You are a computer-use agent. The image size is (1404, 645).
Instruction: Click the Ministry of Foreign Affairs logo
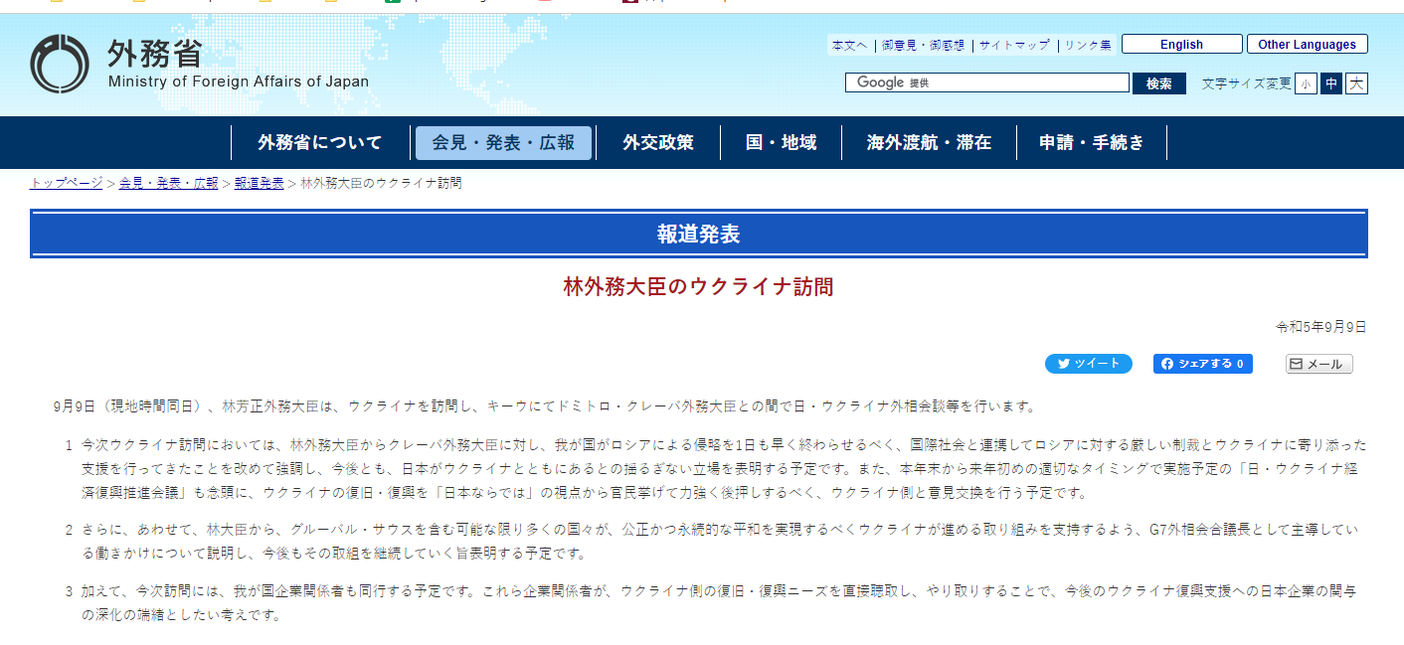point(60,64)
